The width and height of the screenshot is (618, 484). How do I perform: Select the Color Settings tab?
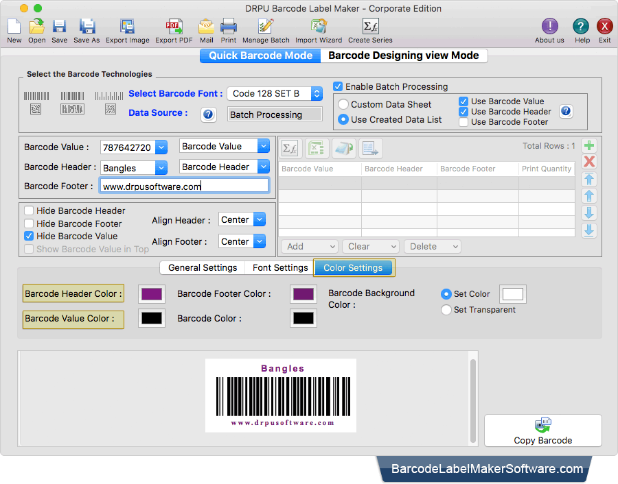tap(353, 267)
